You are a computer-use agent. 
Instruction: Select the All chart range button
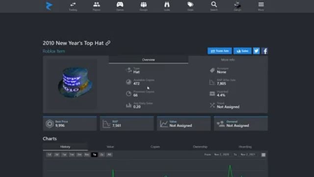pos(109,154)
